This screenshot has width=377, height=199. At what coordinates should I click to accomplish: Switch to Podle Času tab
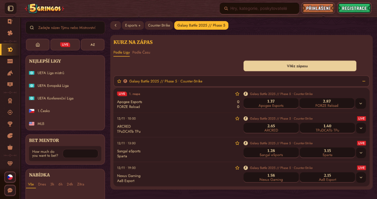pyautogui.click(x=141, y=52)
